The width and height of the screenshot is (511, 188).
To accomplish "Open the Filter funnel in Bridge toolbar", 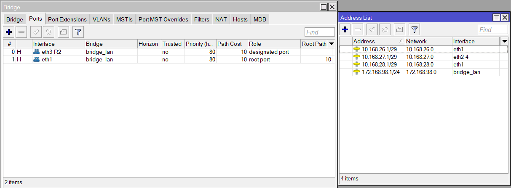I will click(78, 32).
